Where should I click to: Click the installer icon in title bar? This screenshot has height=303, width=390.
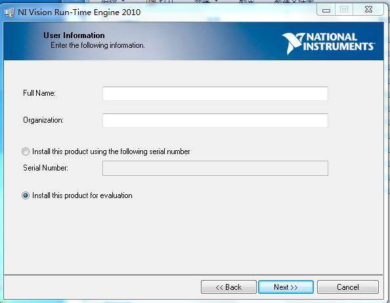click(9, 12)
